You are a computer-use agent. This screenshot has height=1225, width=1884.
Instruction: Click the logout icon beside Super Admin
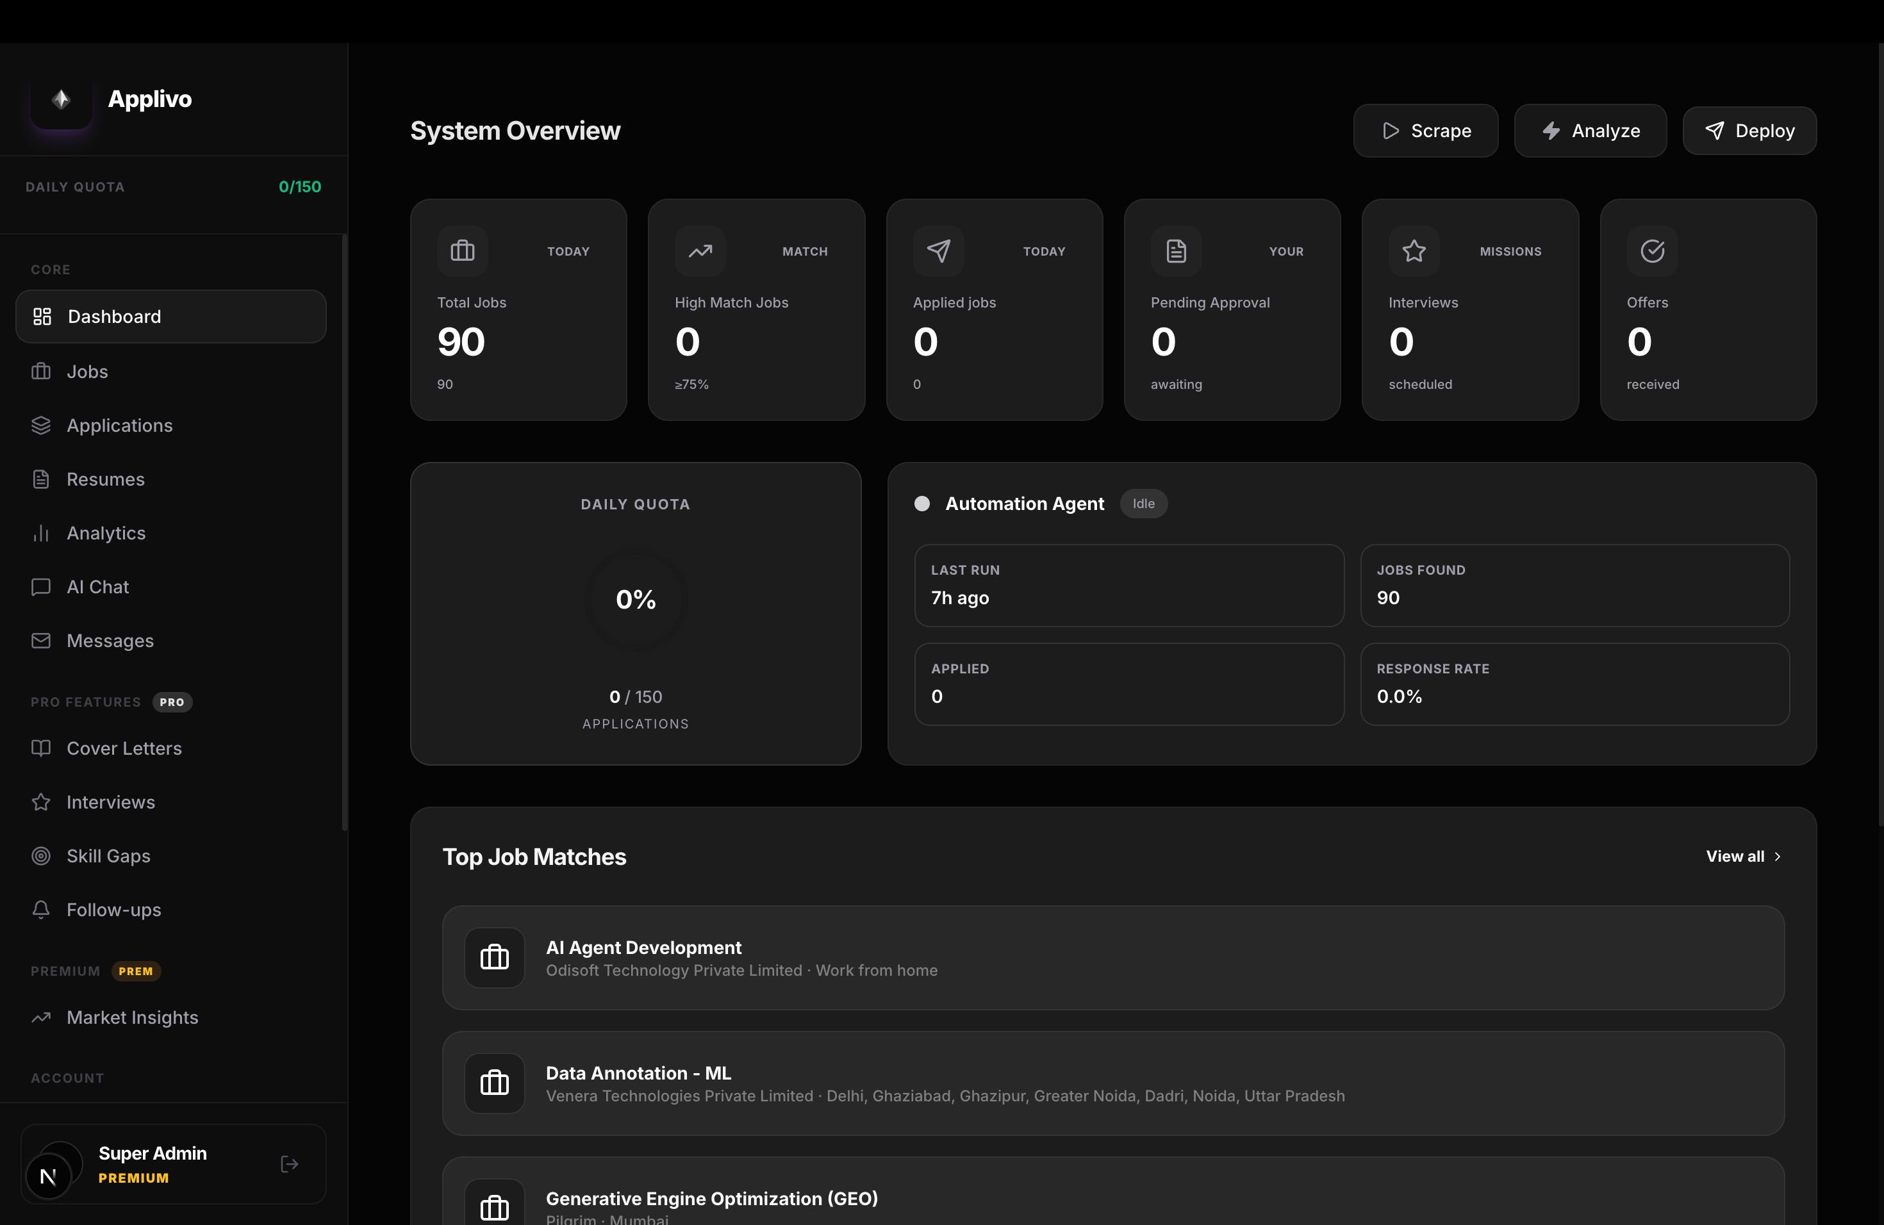point(290,1164)
